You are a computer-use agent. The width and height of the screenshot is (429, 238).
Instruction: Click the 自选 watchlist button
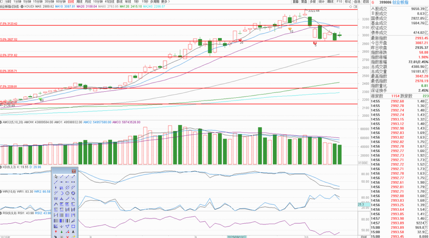[x=357, y=2]
